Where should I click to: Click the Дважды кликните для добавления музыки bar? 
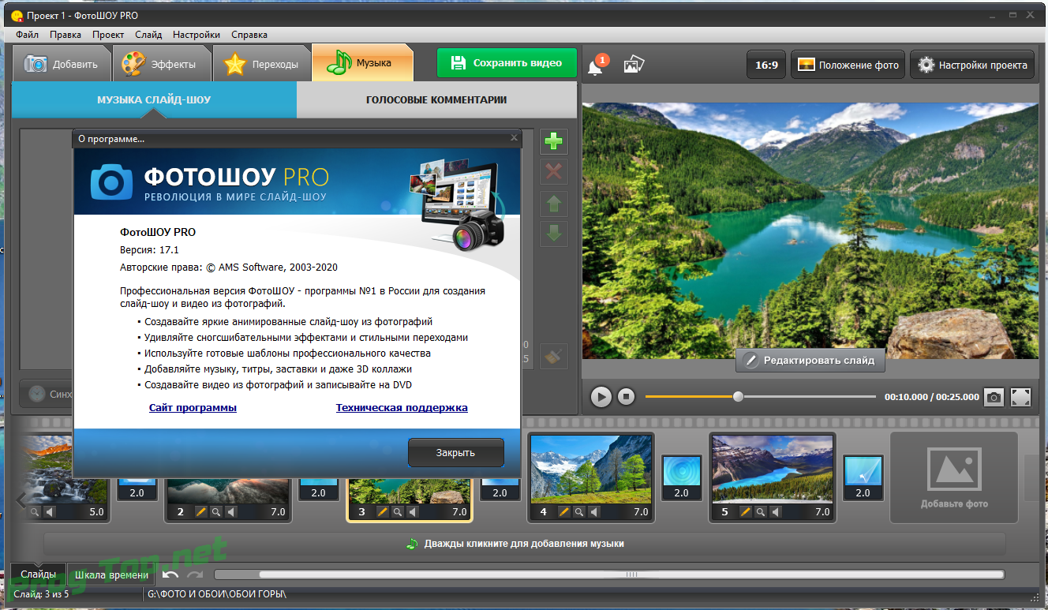[525, 544]
